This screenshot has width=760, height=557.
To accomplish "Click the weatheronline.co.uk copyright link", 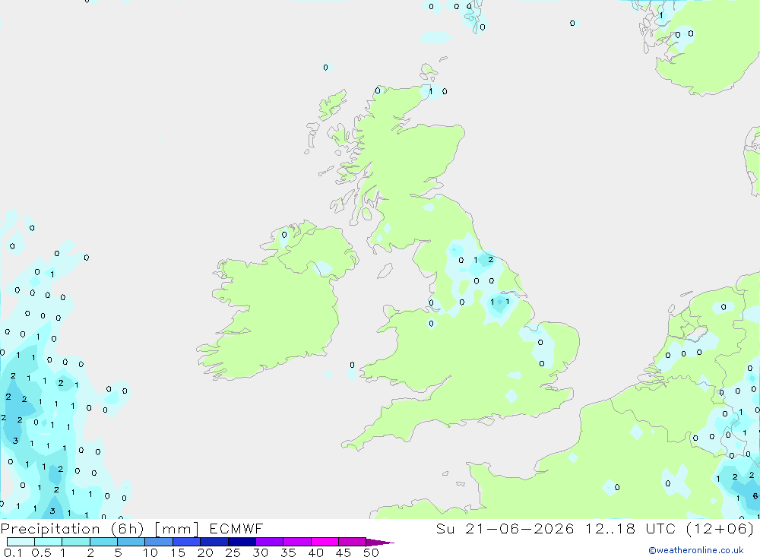I will point(695,550).
